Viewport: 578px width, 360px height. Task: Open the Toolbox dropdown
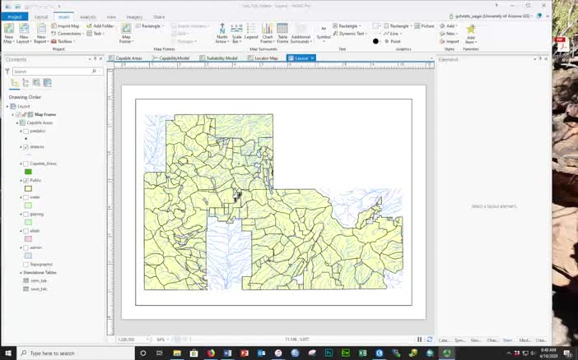[x=66, y=41]
